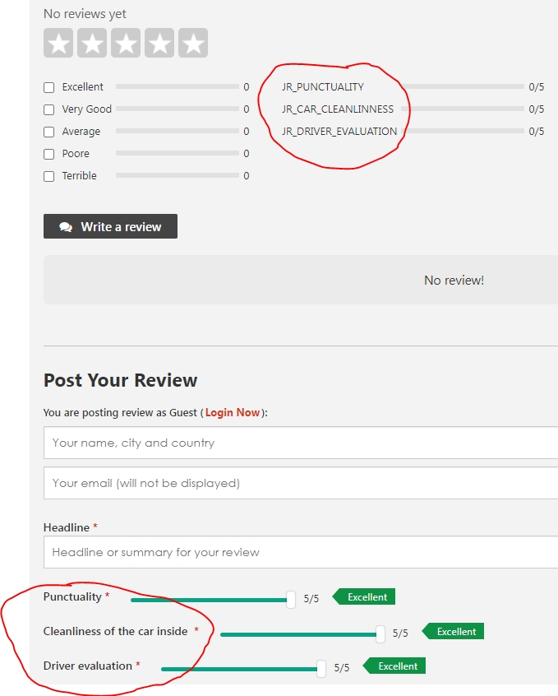The height and width of the screenshot is (696, 558).
Task: Select the Terrible filter checkbox
Action: click(49, 176)
